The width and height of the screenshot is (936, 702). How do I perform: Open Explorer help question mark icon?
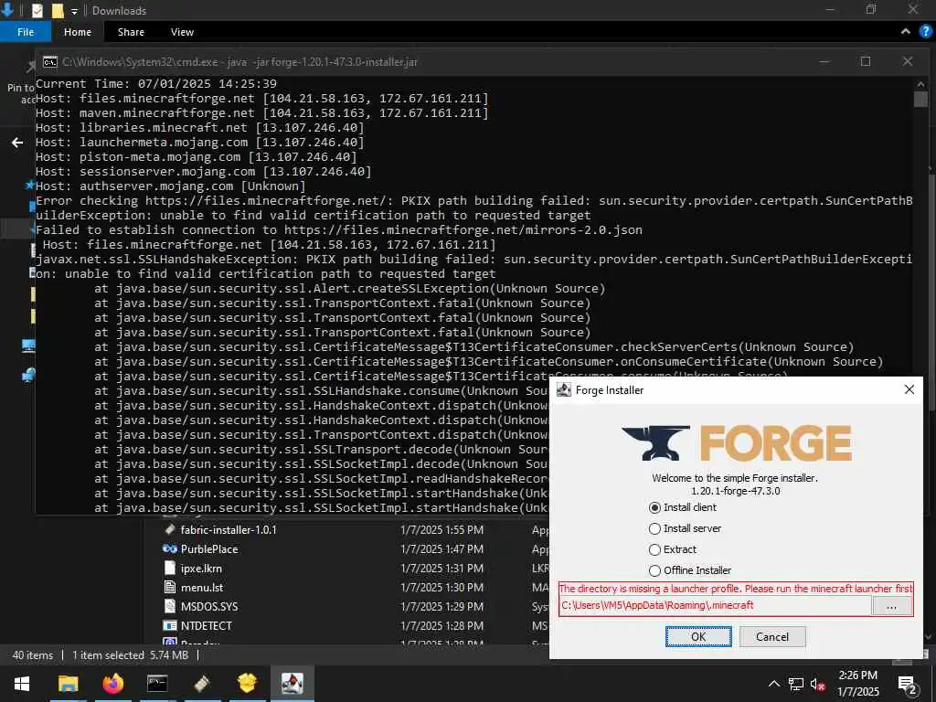926,32
